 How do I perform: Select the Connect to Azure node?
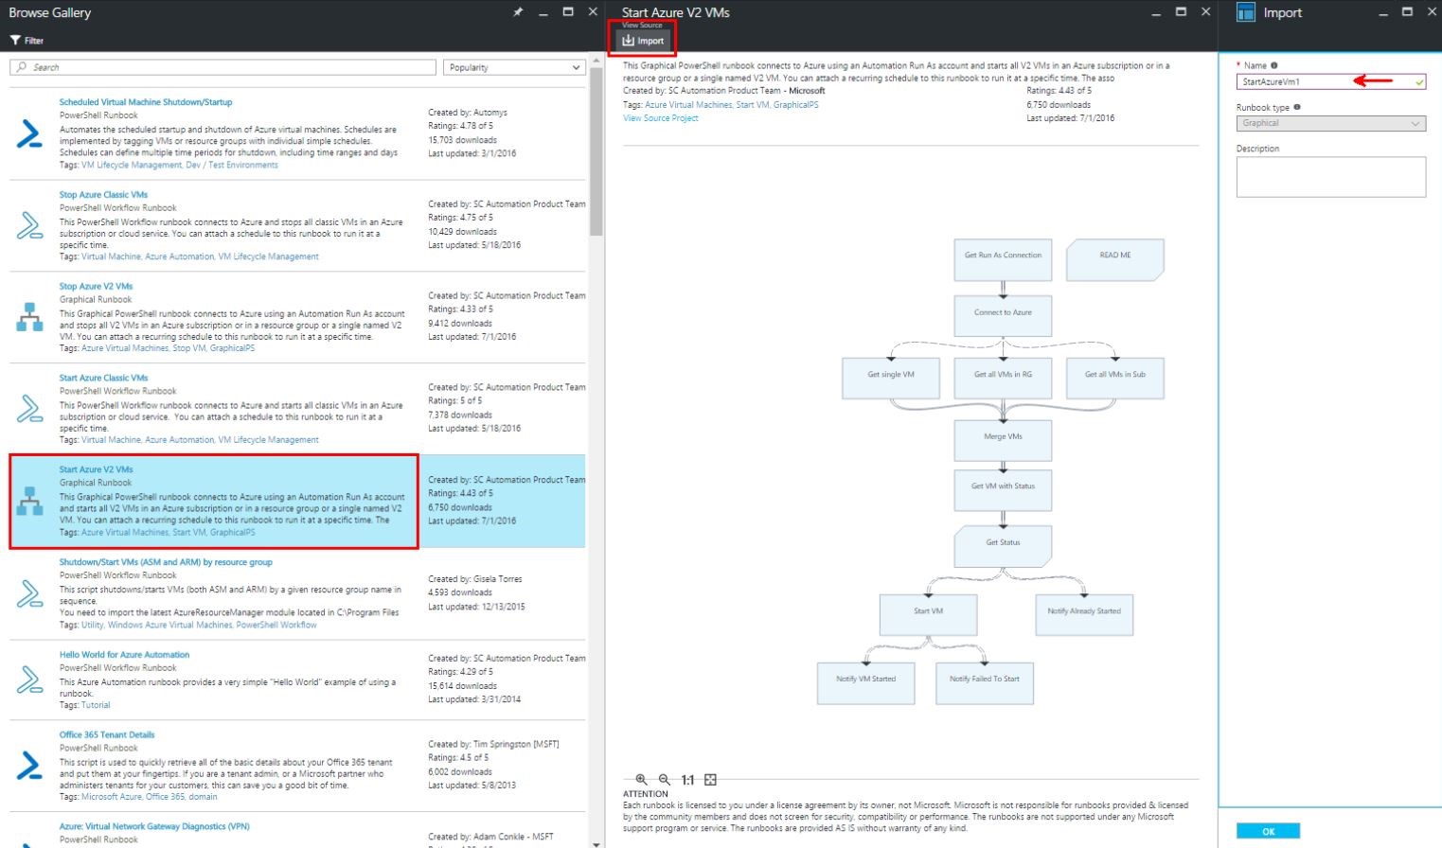click(1004, 316)
